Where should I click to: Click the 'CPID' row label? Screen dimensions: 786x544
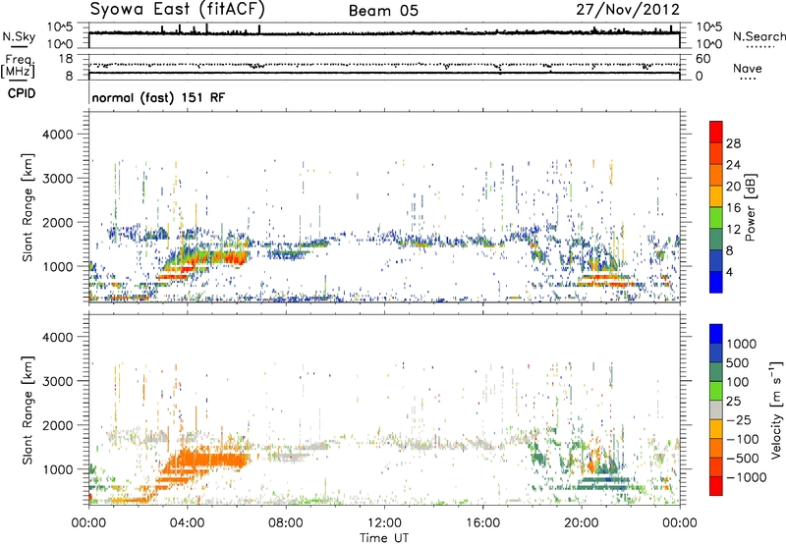pyautogui.click(x=22, y=93)
